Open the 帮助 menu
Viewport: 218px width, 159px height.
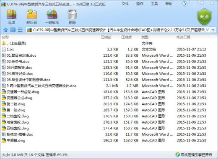coord(169,4)
